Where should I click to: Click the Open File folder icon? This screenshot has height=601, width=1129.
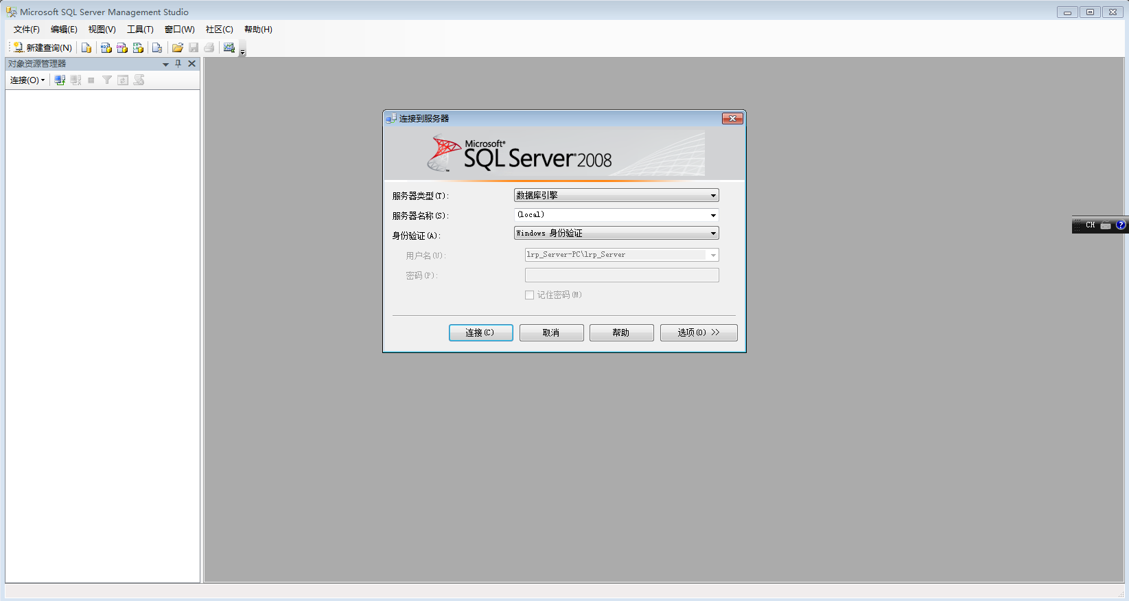(x=177, y=47)
